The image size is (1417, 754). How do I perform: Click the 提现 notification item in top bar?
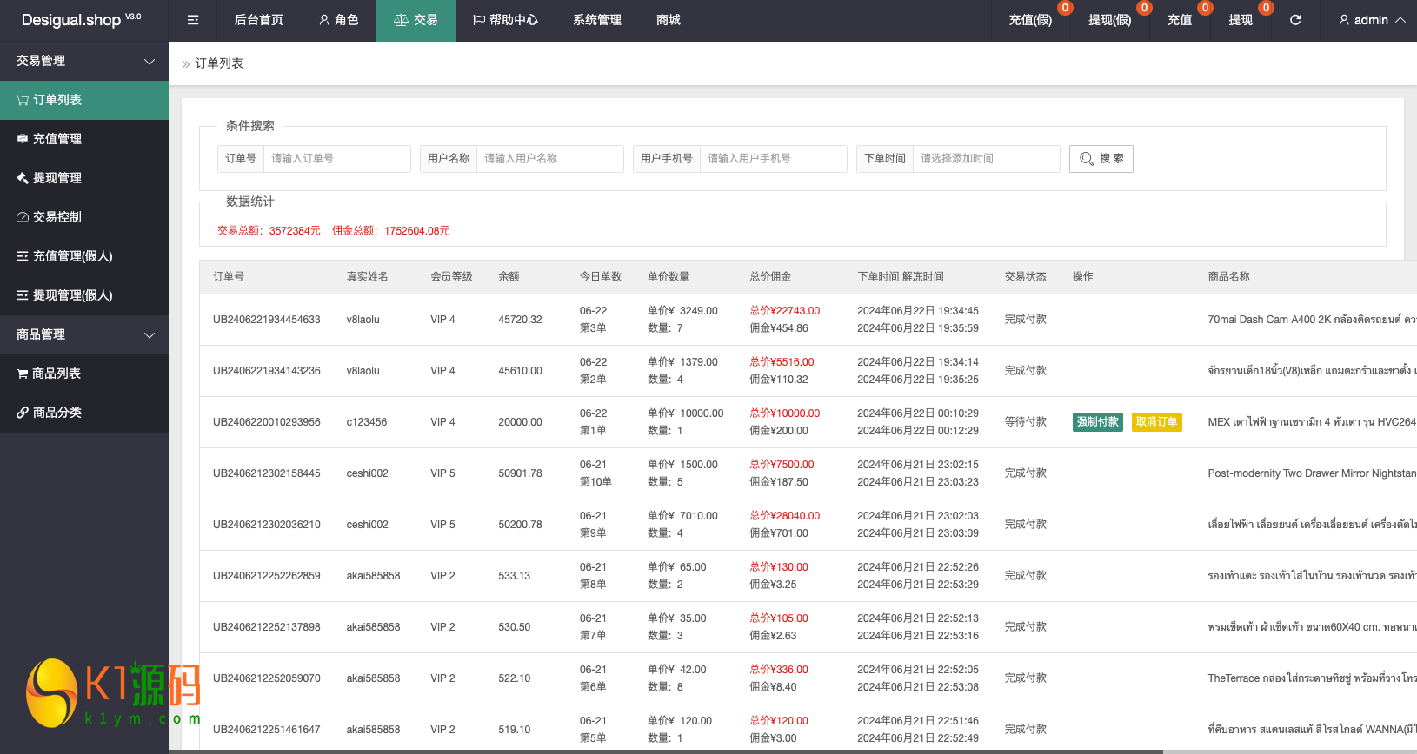point(1241,20)
